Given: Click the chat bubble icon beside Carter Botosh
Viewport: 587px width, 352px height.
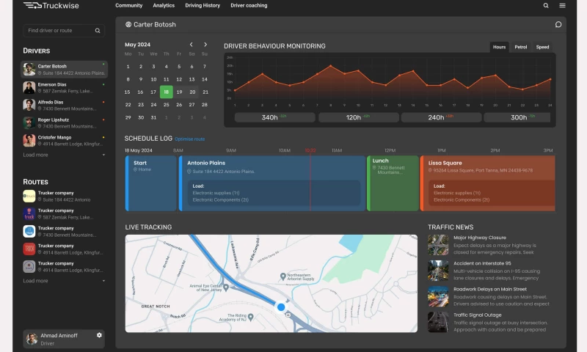Looking at the screenshot, I should click(558, 24).
